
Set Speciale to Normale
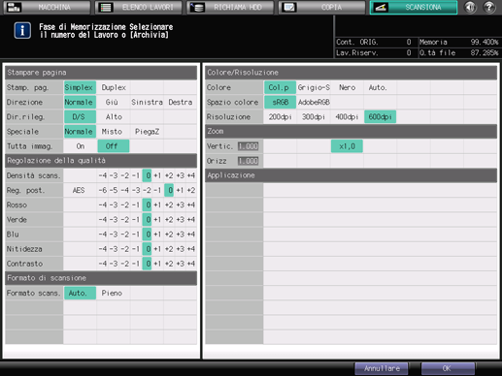pos(80,132)
